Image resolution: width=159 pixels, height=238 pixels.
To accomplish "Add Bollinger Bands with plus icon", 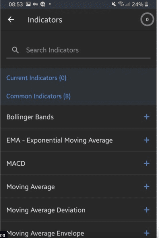I will (146, 117).
